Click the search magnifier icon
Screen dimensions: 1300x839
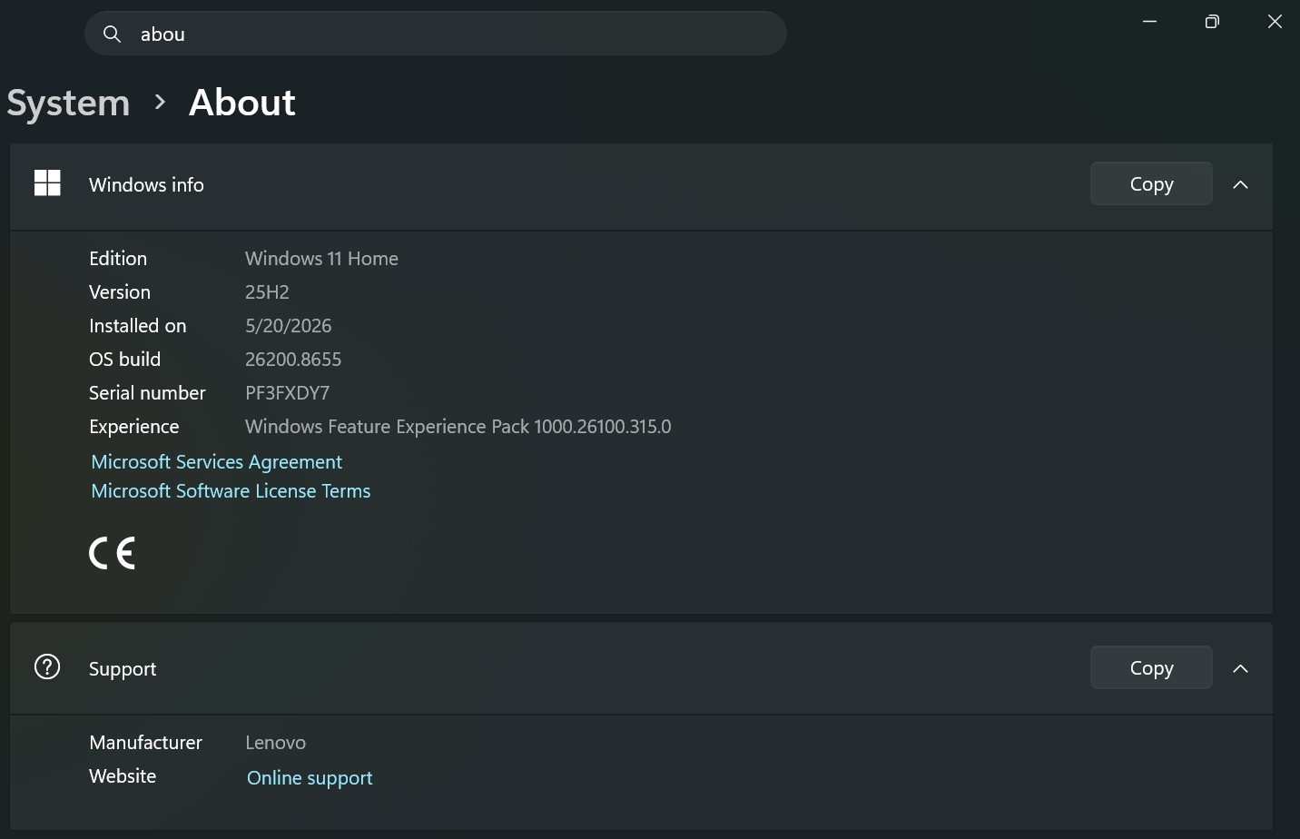click(x=112, y=34)
